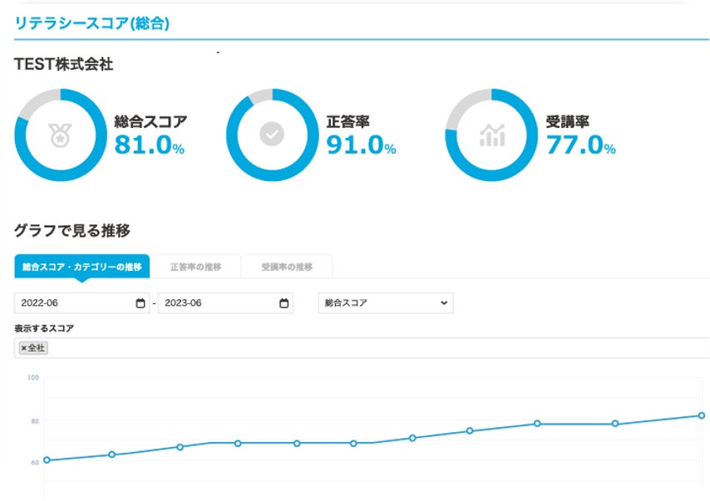Click the 表示するスコア label
Screen dimensions: 710x501
click(44, 328)
